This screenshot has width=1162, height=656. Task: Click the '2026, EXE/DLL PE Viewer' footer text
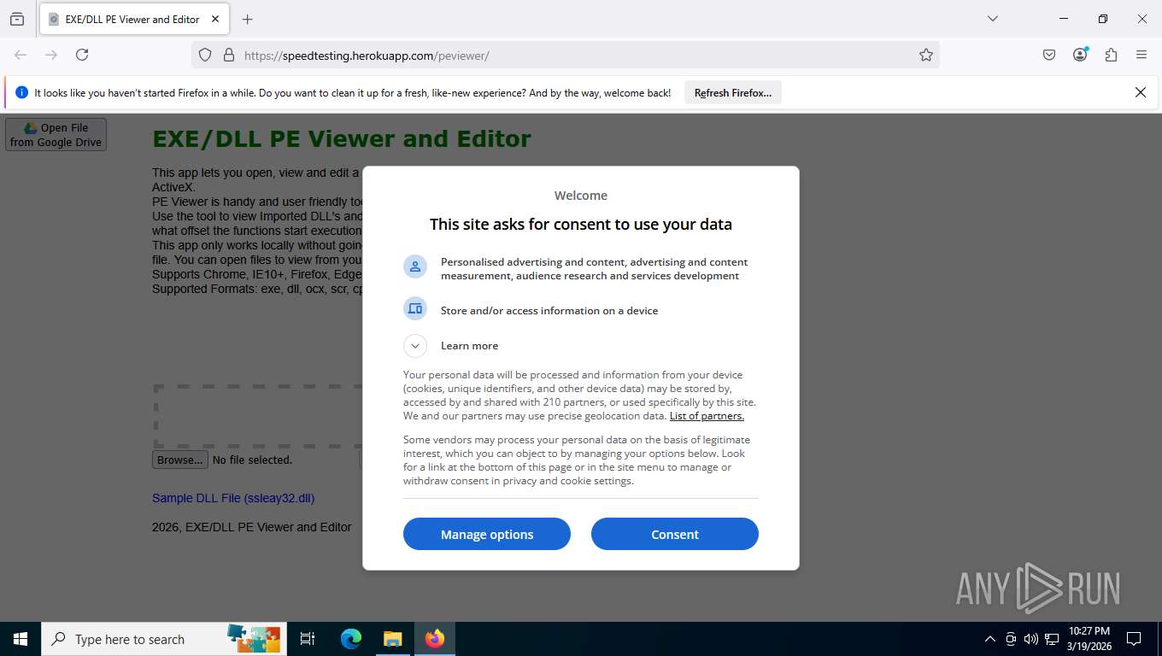click(x=251, y=527)
